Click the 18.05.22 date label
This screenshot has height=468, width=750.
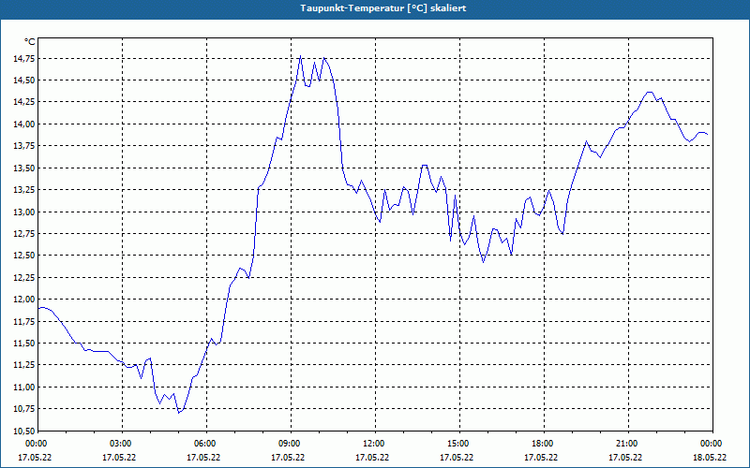(710, 458)
